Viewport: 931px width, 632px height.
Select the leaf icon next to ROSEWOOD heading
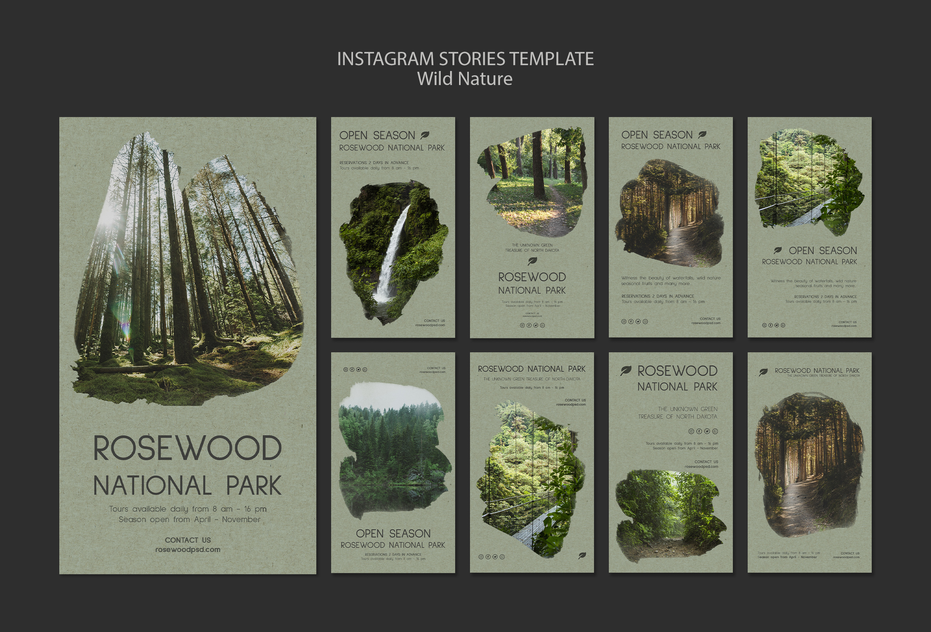pyautogui.click(x=626, y=371)
